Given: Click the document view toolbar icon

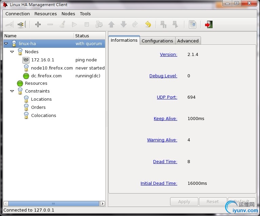Looking at the screenshot, I should click(193, 24).
